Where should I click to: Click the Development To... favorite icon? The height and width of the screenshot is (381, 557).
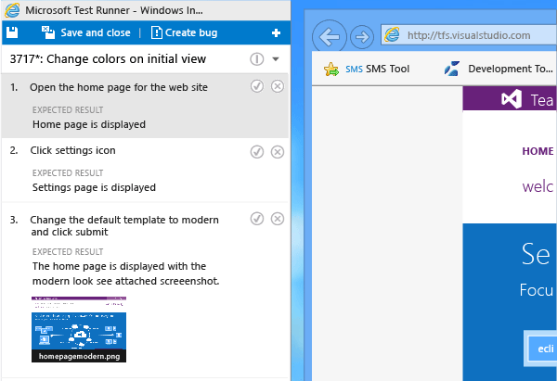[452, 69]
